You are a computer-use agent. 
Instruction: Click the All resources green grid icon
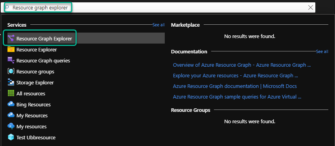pos(11,93)
